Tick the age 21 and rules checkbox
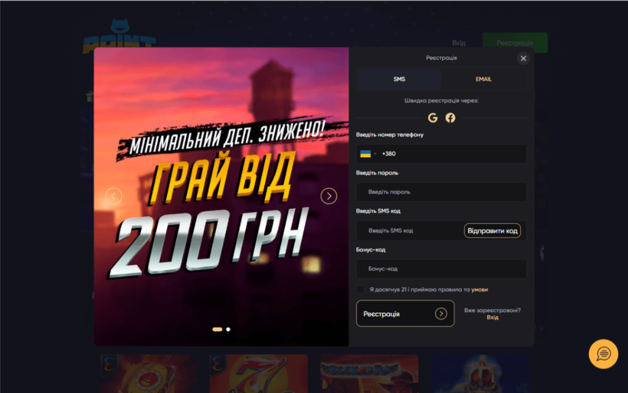628x393 pixels. tap(361, 290)
